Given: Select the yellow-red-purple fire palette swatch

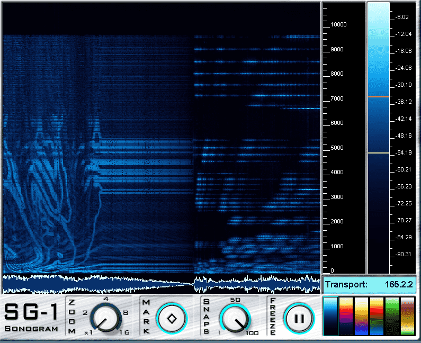Looking at the screenshot, I should [x=346, y=316].
